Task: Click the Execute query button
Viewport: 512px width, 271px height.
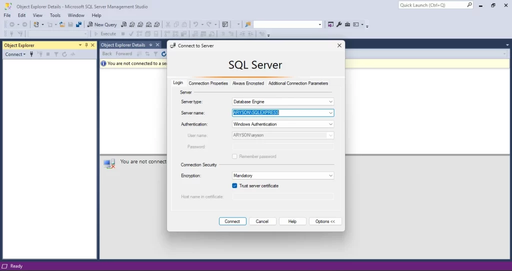Action: (x=105, y=33)
